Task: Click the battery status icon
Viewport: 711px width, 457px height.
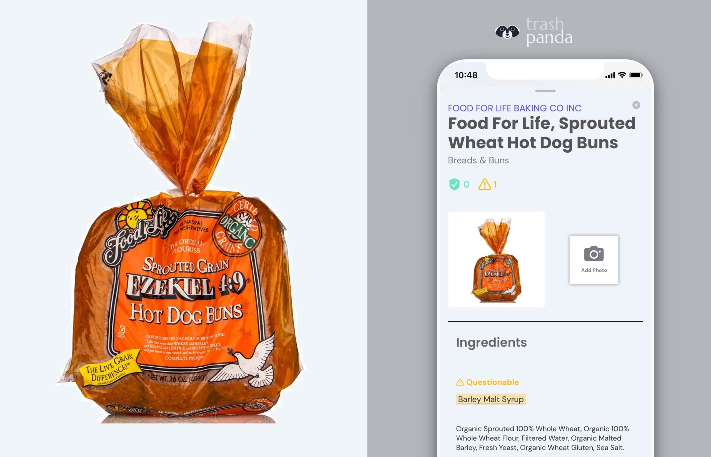Action: click(636, 75)
